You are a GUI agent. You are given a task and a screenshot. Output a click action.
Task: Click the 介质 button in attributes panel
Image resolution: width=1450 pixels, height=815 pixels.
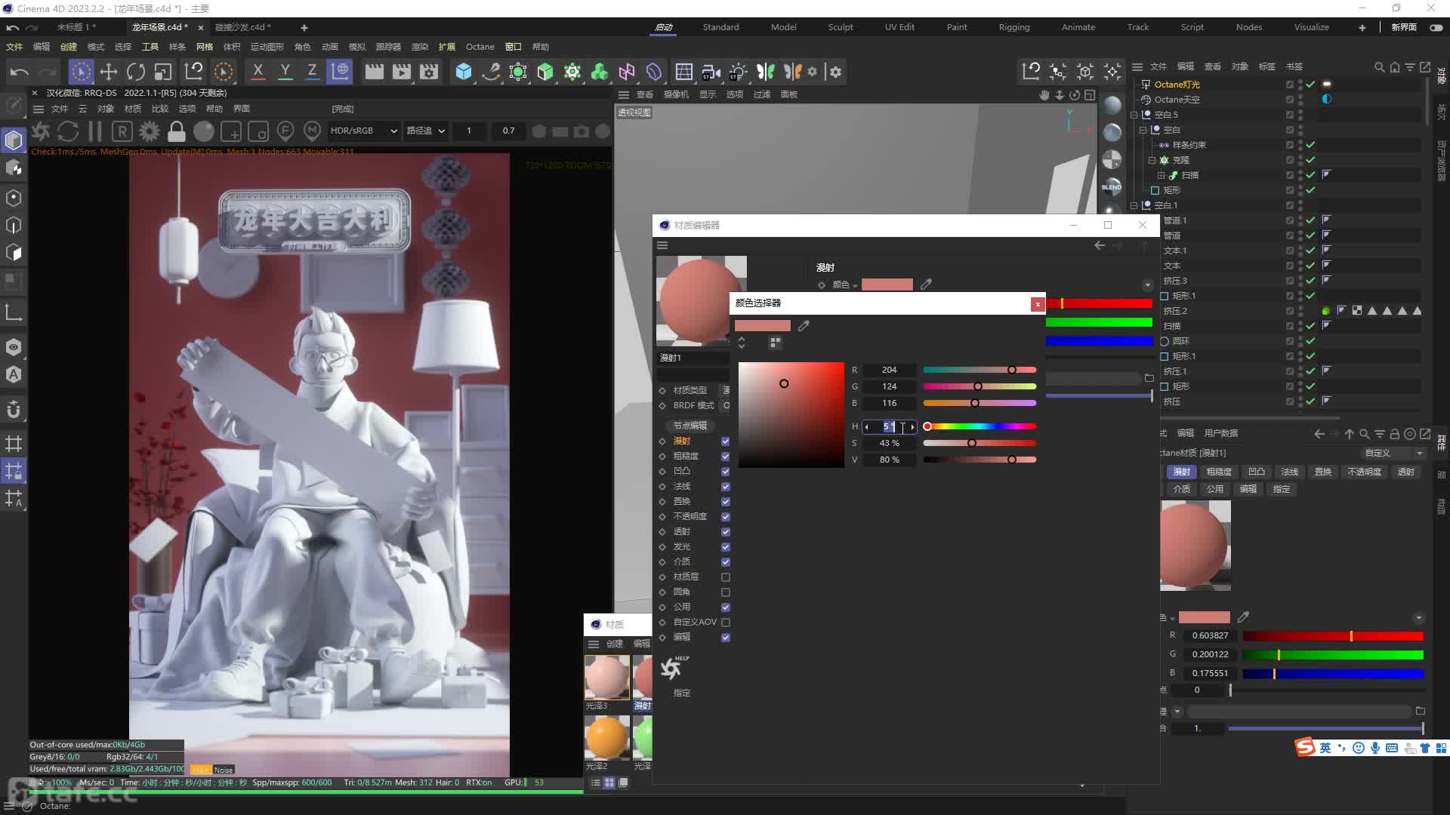1181,489
